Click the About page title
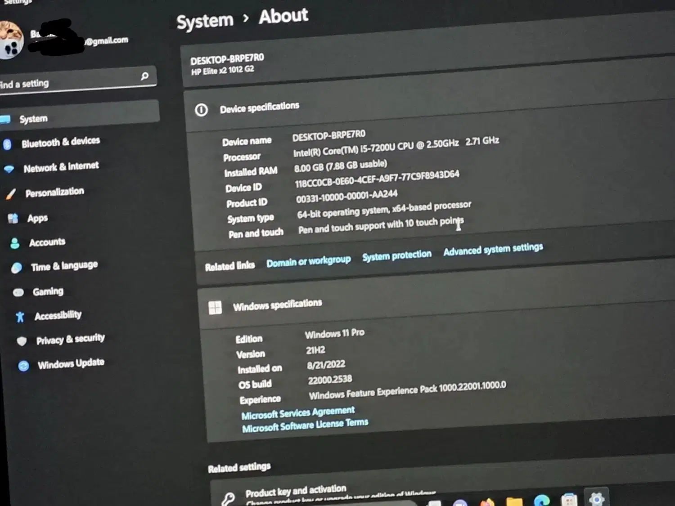The image size is (675, 506). pos(283,16)
